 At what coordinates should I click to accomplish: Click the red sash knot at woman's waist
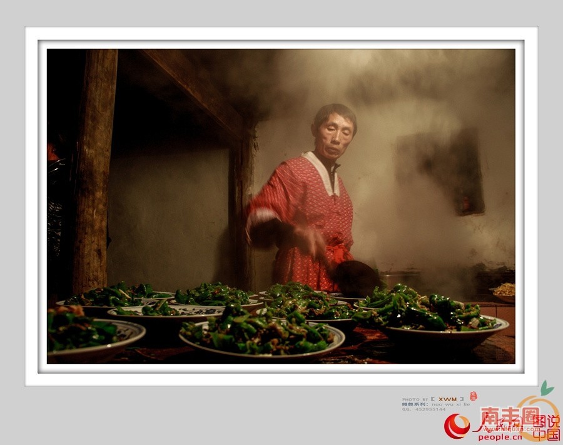[338, 252]
